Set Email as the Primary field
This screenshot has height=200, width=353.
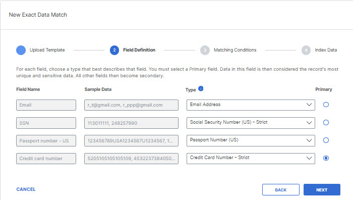326,105
